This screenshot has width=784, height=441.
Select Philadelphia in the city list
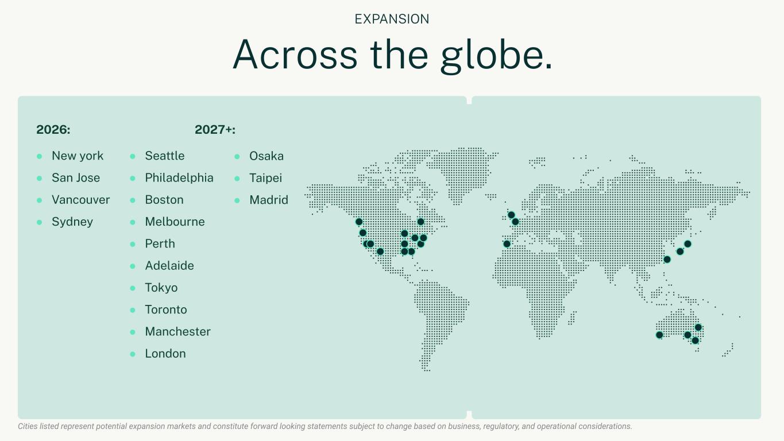point(179,178)
